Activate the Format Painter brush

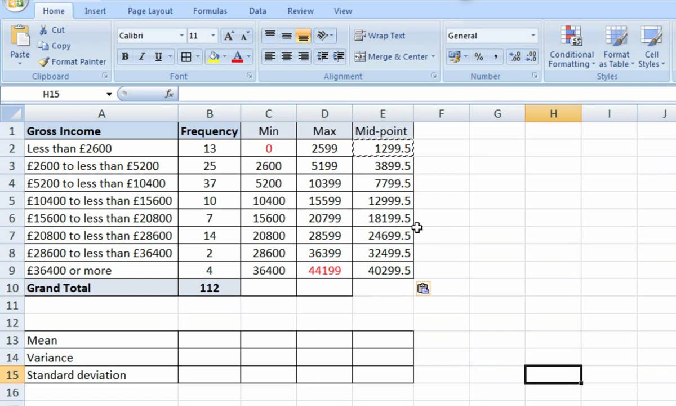coord(72,61)
